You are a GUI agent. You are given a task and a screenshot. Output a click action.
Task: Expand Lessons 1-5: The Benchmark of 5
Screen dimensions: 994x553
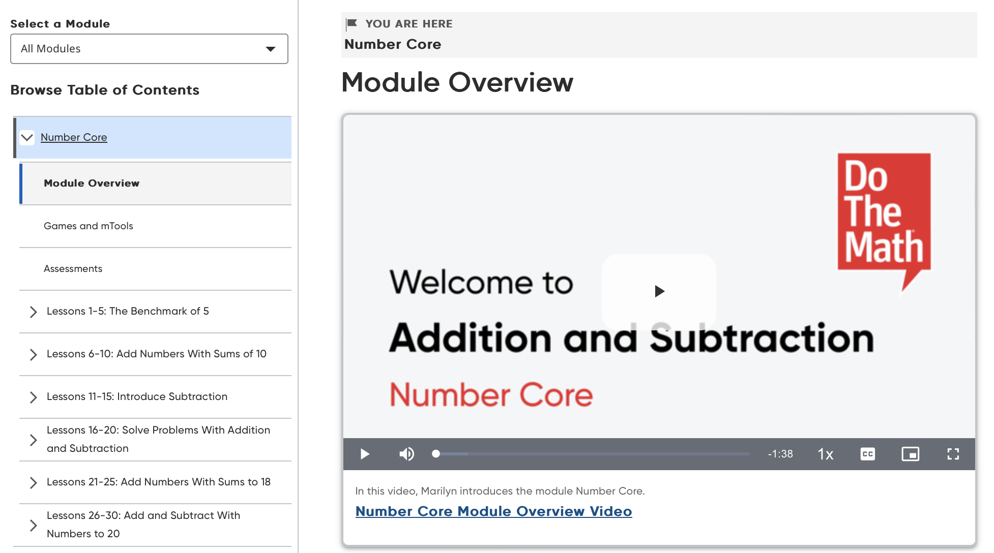tap(34, 312)
